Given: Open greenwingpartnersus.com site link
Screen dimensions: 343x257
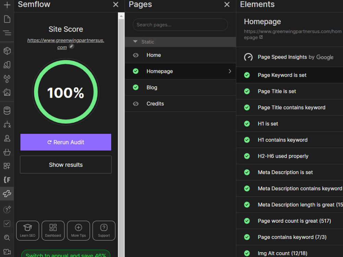Looking at the screenshot, I should pos(66,44).
